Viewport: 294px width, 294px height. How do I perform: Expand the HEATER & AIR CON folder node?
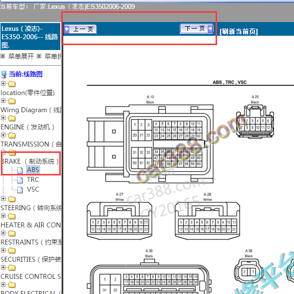(x=3, y=216)
